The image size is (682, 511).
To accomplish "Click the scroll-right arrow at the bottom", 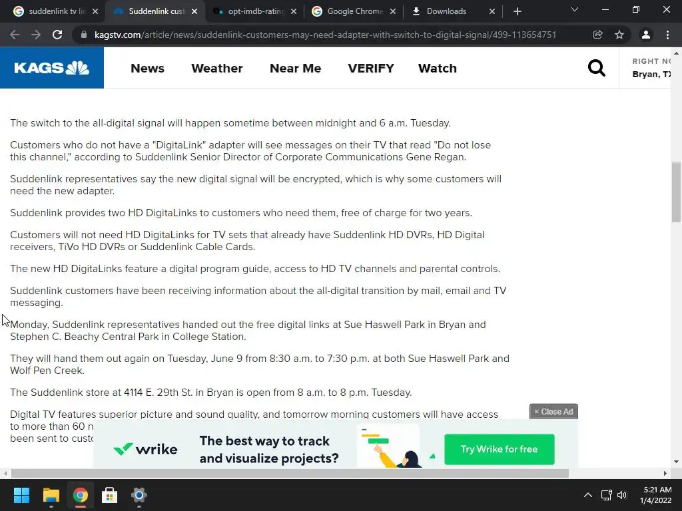I will pos(665,473).
